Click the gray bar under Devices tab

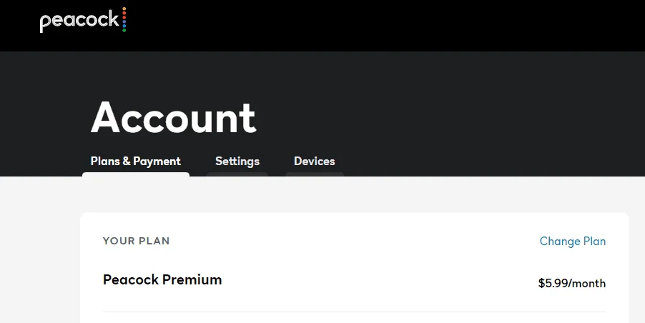[x=315, y=174]
